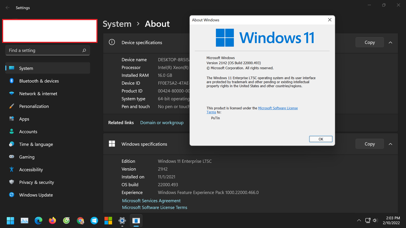This screenshot has width=406, height=228.
Task: Collapse the Windows specifications panel
Action: 390,144
